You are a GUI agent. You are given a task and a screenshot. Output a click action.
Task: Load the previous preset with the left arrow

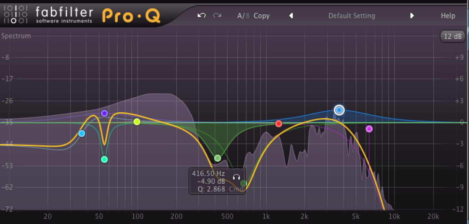coord(291,16)
